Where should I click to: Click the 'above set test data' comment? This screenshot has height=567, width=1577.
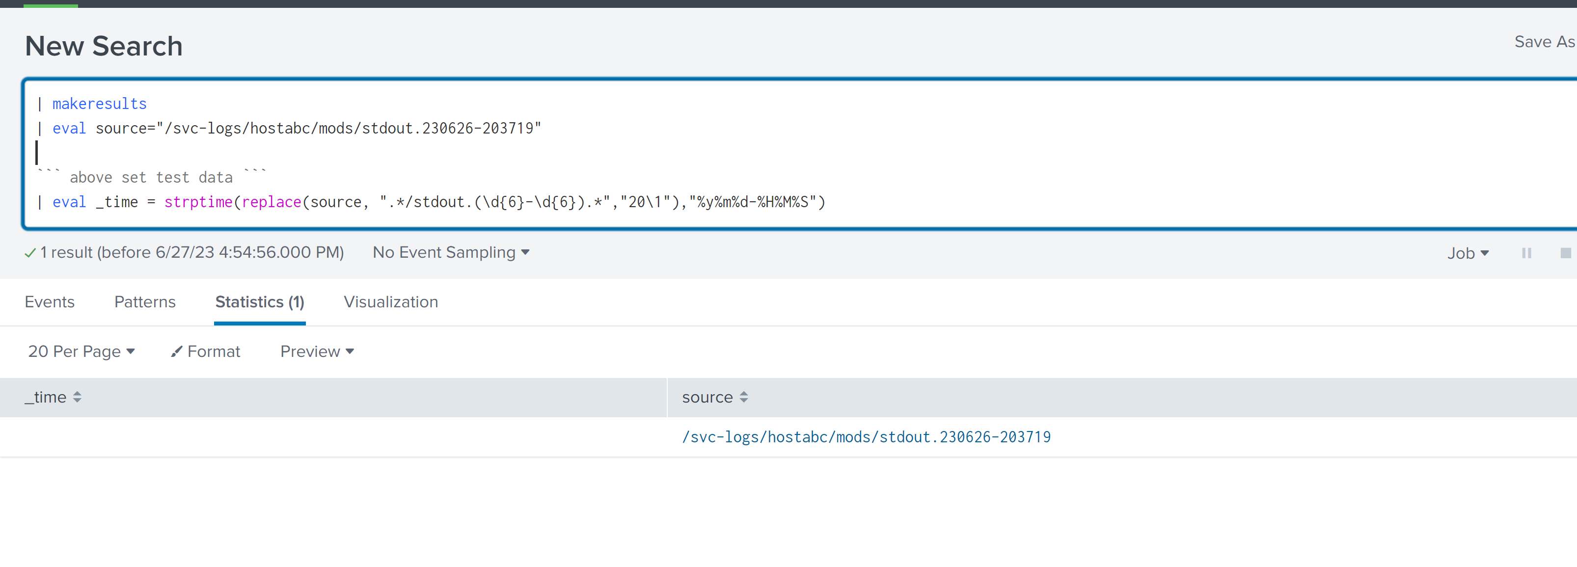tap(151, 177)
